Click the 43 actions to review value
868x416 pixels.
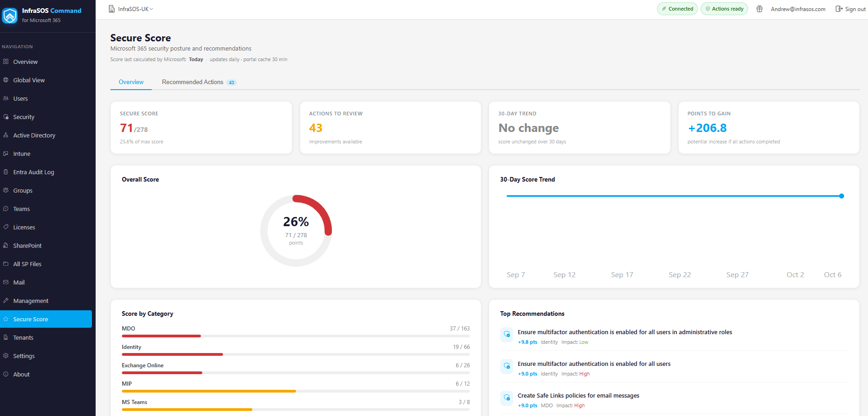click(316, 128)
